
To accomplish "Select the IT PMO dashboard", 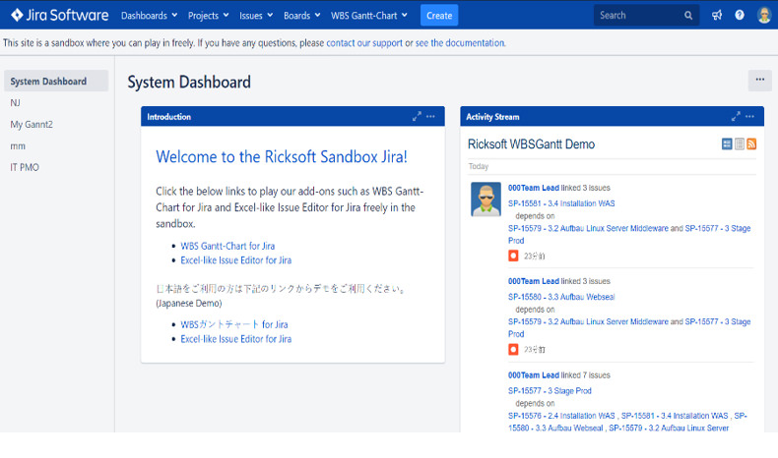I will pyautogui.click(x=25, y=167).
